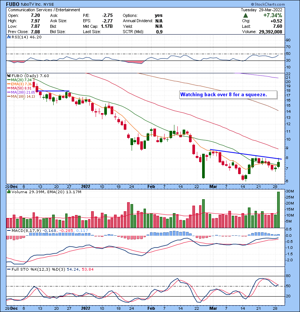Click the 'Watching back over 8 for a squeeze' annotation

coord(228,95)
